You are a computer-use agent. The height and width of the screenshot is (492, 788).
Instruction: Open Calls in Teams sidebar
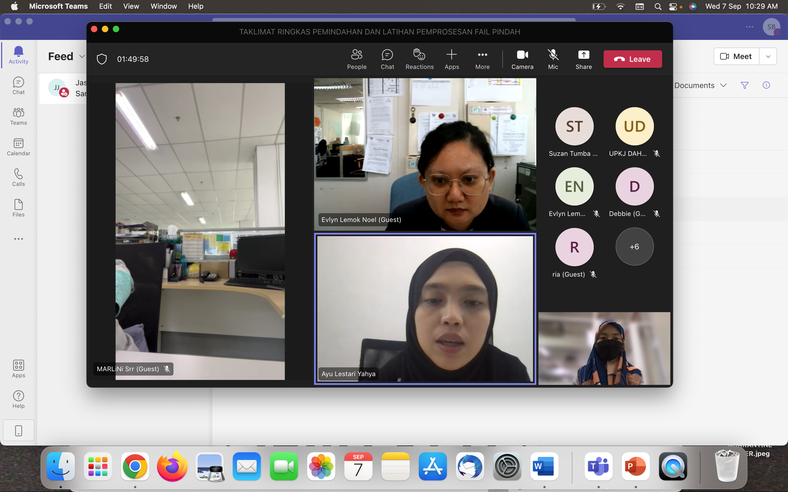click(19, 177)
